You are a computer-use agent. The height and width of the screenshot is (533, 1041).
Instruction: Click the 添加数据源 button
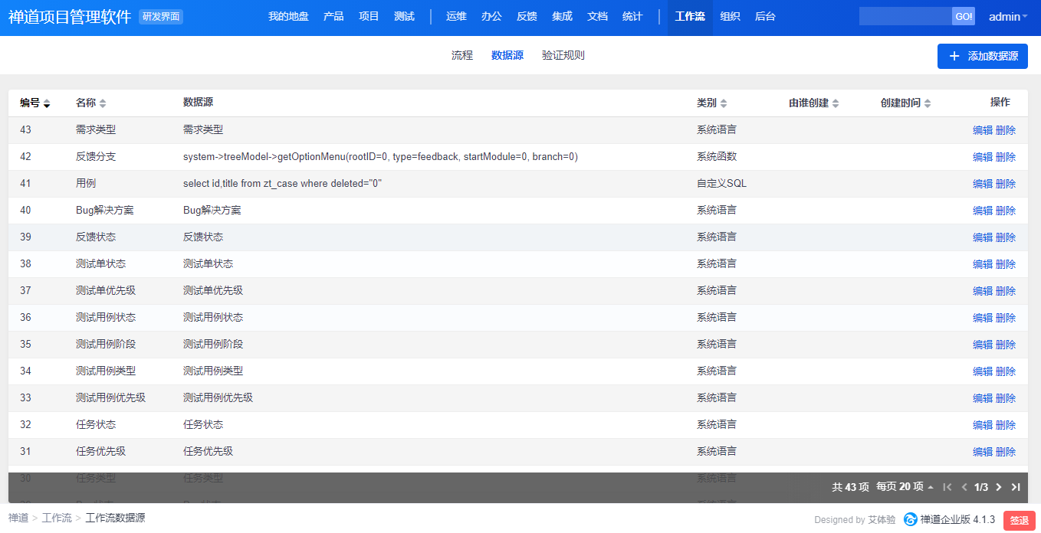pos(982,56)
